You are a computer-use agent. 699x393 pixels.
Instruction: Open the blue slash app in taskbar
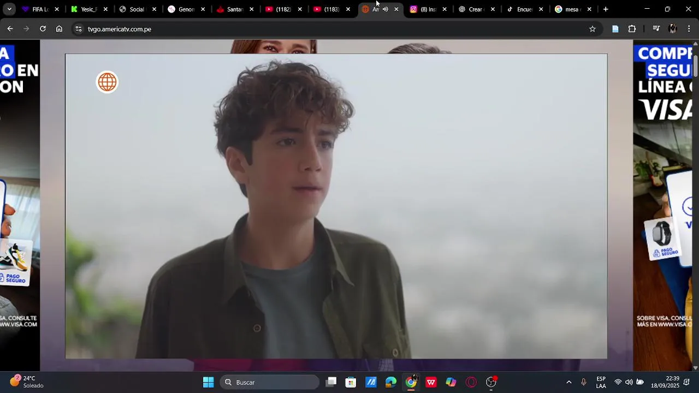(x=371, y=382)
